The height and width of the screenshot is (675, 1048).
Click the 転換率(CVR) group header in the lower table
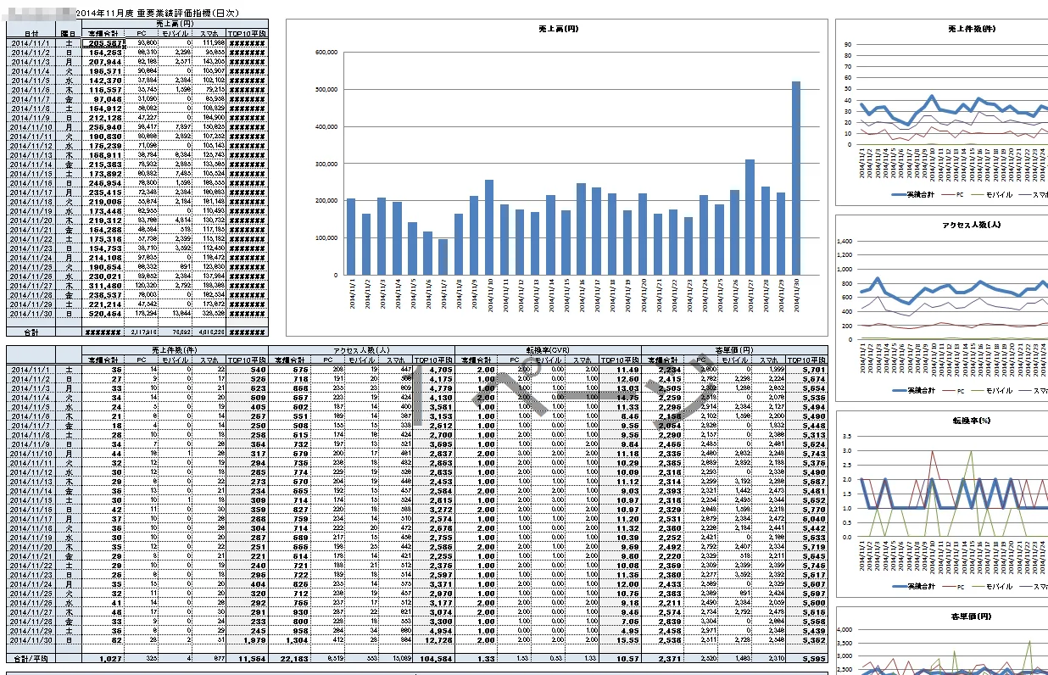point(548,349)
